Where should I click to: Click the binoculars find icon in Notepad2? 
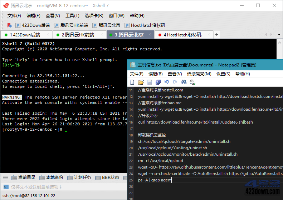tap(184, 82)
